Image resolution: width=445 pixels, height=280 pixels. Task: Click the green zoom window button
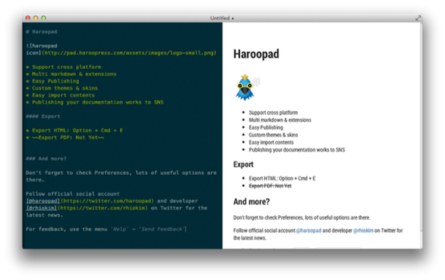tap(43, 18)
